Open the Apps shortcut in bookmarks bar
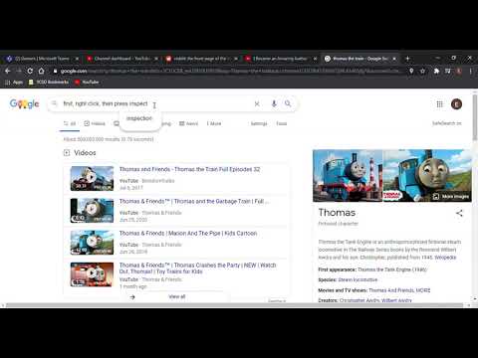 (x=14, y=82)
